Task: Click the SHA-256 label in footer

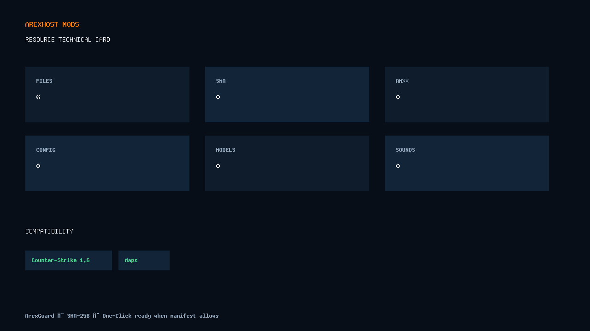Action: (x=78, y=316)
